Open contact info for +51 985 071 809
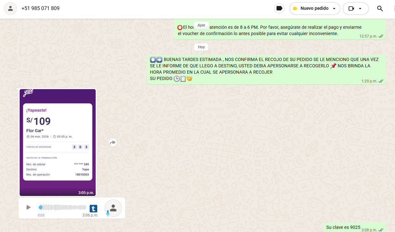Screen dimensions: 395x232 [41, 9]
